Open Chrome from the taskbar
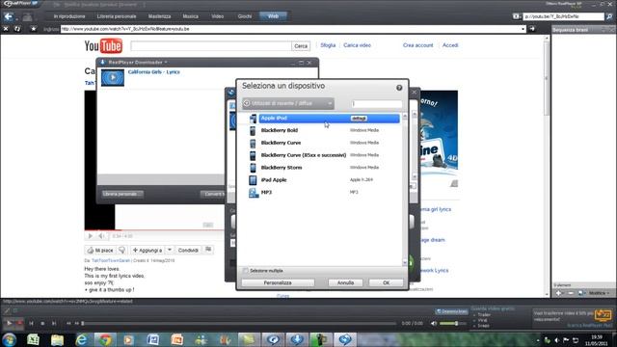This screenshot has width=617, height=347. point(105,339)
